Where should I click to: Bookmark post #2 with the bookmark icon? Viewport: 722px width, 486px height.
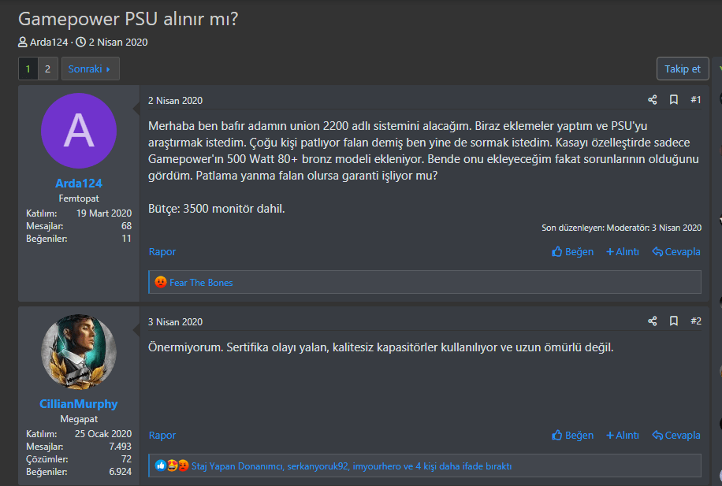[674, 321]
